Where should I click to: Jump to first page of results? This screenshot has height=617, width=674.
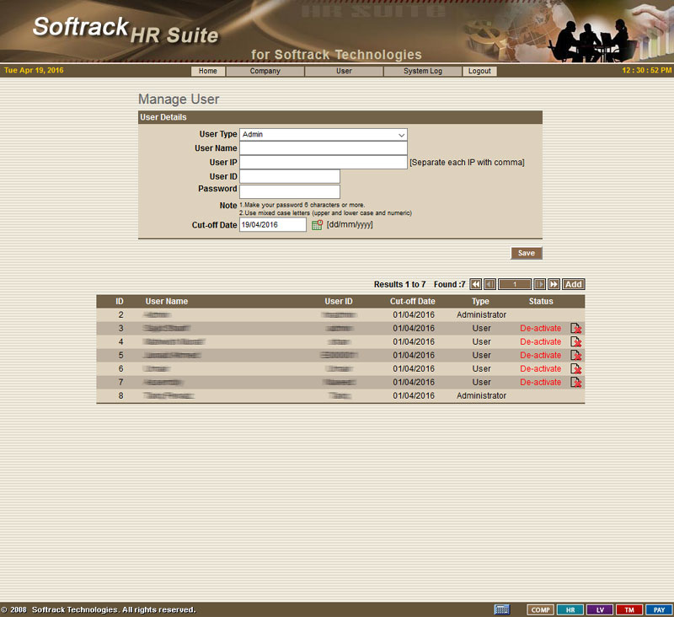pyautogui.click(x=476, y=285)
